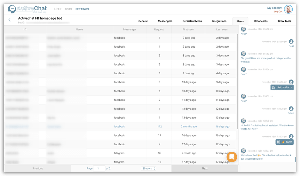Click the Next page button

click(x=205, y=168)
